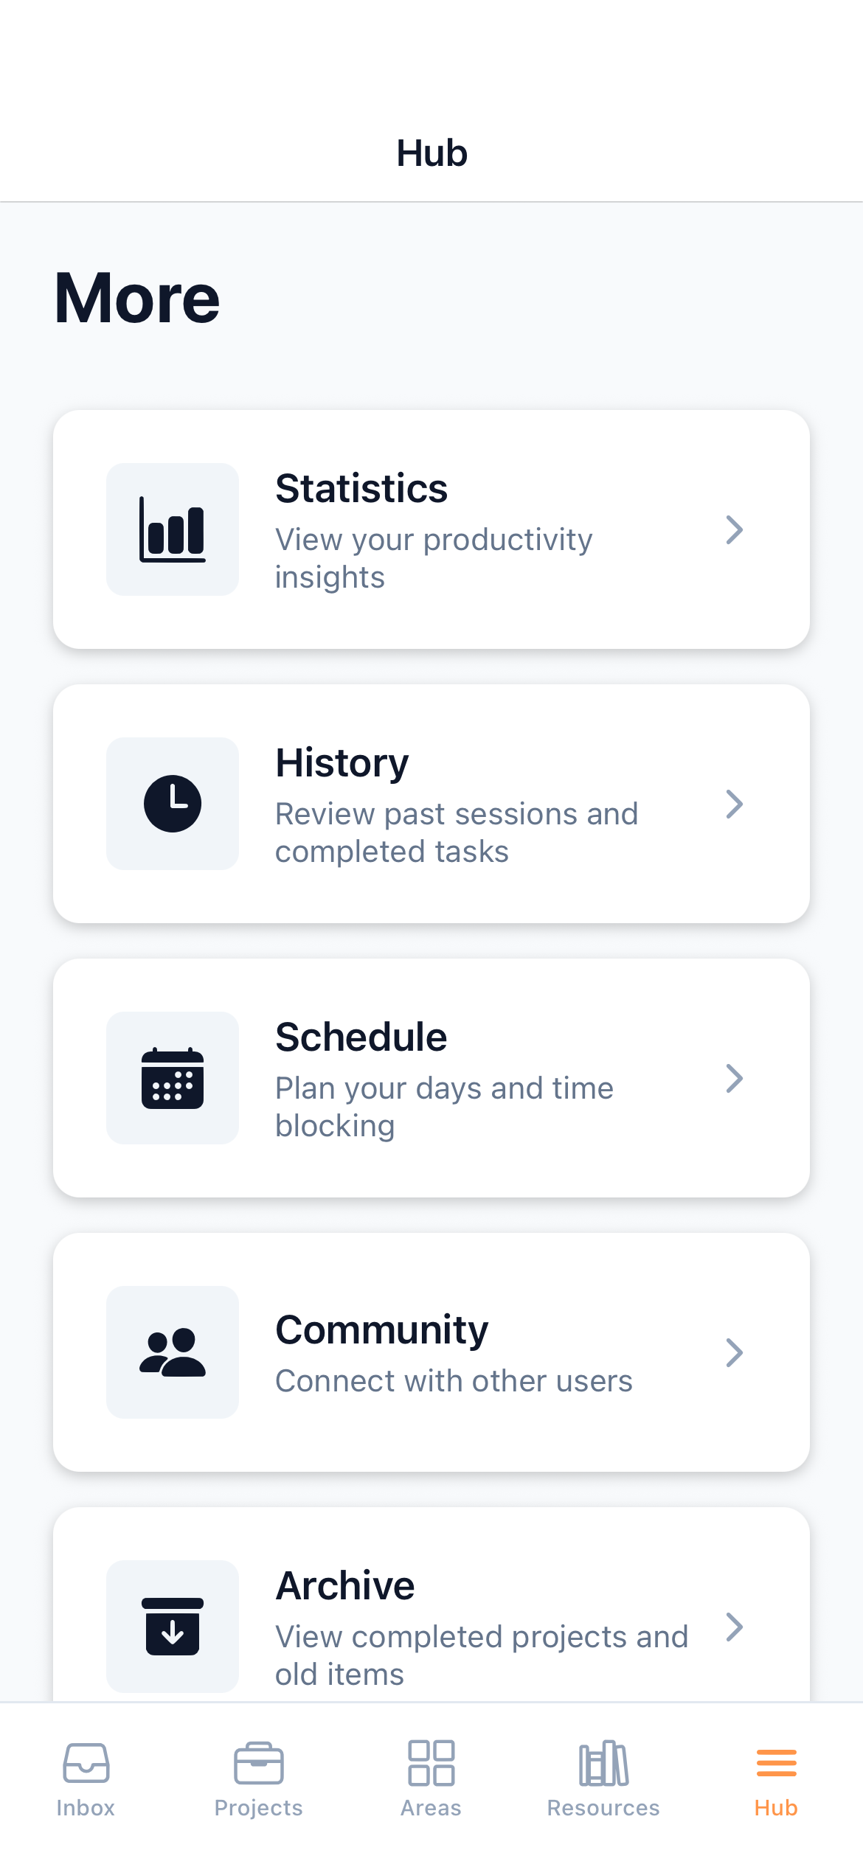
Task: Open the Schedule title link
Action: [361, 1037]
